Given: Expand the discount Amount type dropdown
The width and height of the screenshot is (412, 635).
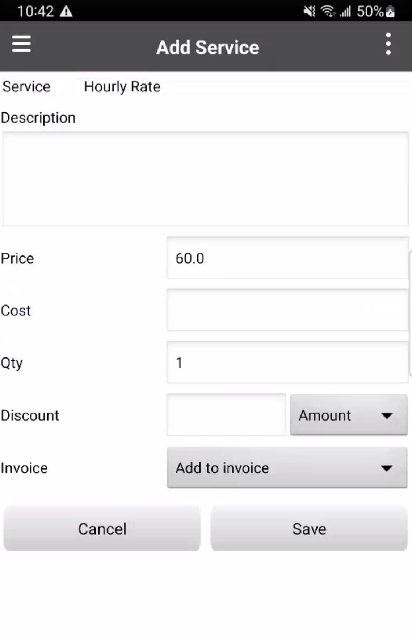Looking at the screenshot, I should click(349, 415).
